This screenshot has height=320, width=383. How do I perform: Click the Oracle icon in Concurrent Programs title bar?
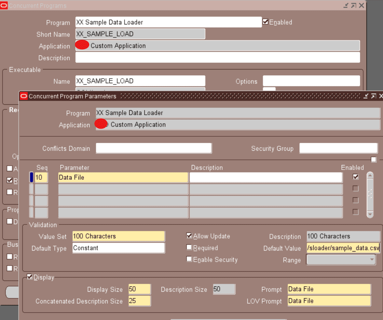(x=4, y=6)
